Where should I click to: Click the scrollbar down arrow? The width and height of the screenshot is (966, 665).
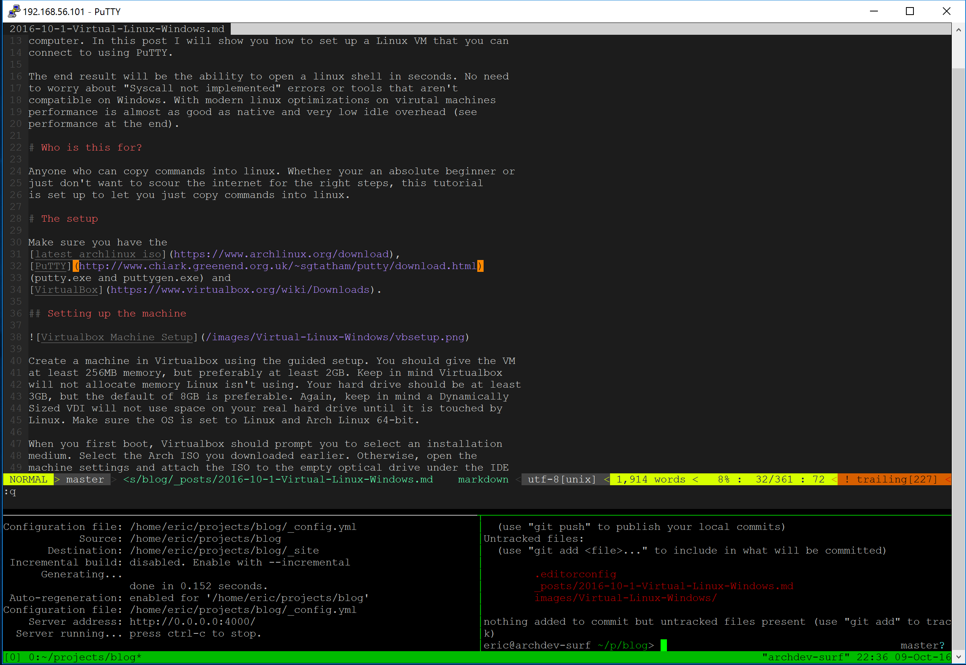pos(958,657)
